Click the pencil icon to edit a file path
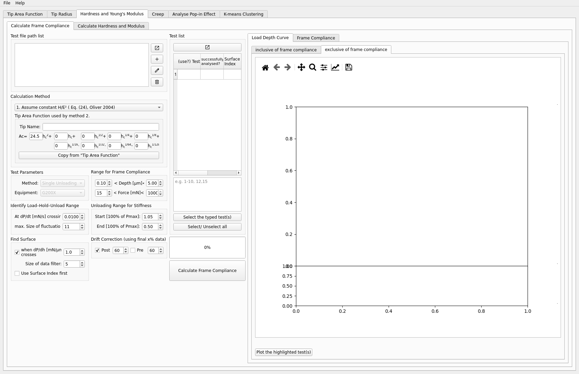Viewport: 579px width, 374px height. [x=157, y=70]
